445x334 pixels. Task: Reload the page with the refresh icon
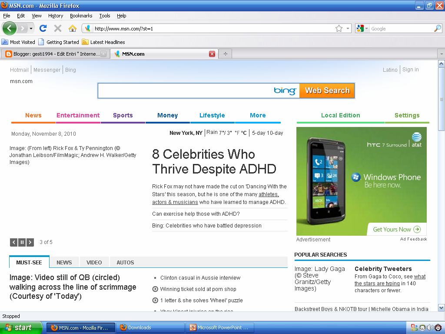point(43,28)
